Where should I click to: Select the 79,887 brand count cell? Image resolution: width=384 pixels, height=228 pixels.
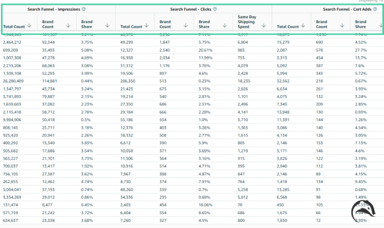pyautogui.click(x=48, y=96)
